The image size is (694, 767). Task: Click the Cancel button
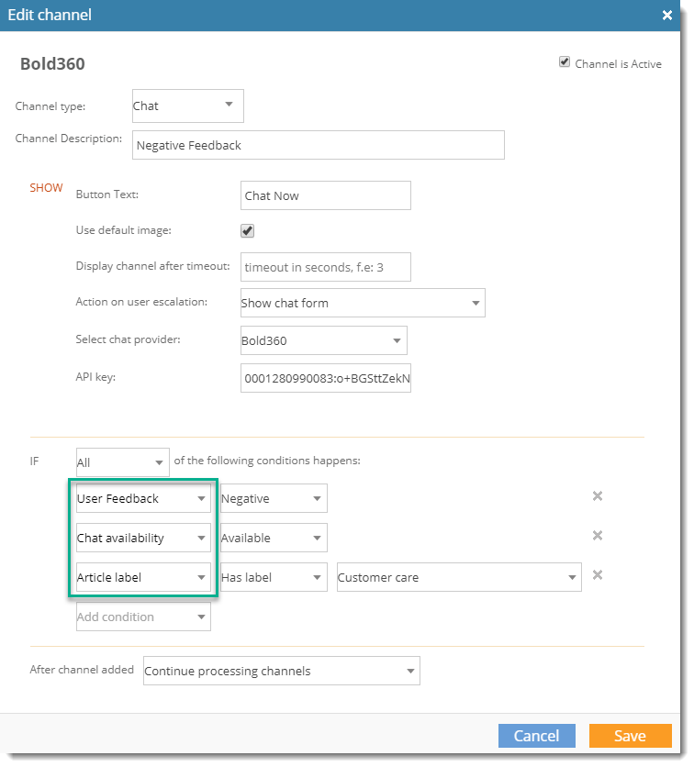[536, 736]
